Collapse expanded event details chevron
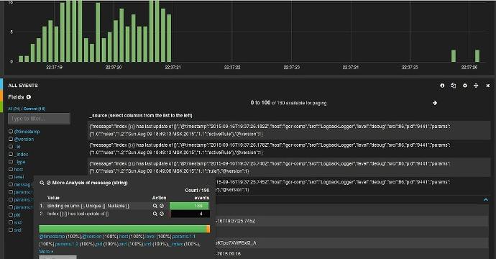Viewport: 496px width, 259px height. 485,200
